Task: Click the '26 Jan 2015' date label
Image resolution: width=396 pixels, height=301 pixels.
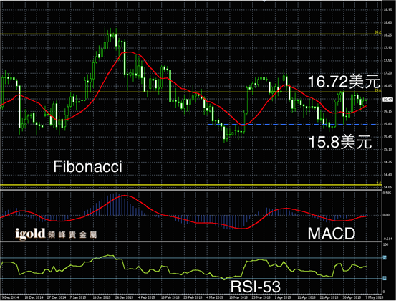Action: 124,297
